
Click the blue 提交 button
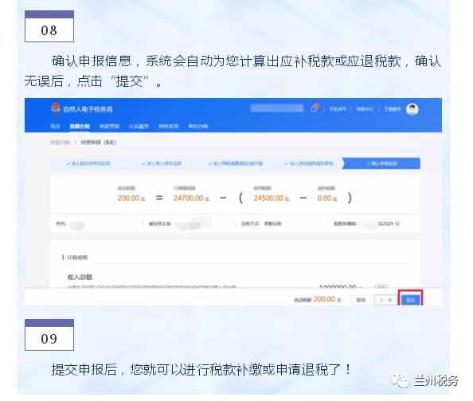click(410, 300)
